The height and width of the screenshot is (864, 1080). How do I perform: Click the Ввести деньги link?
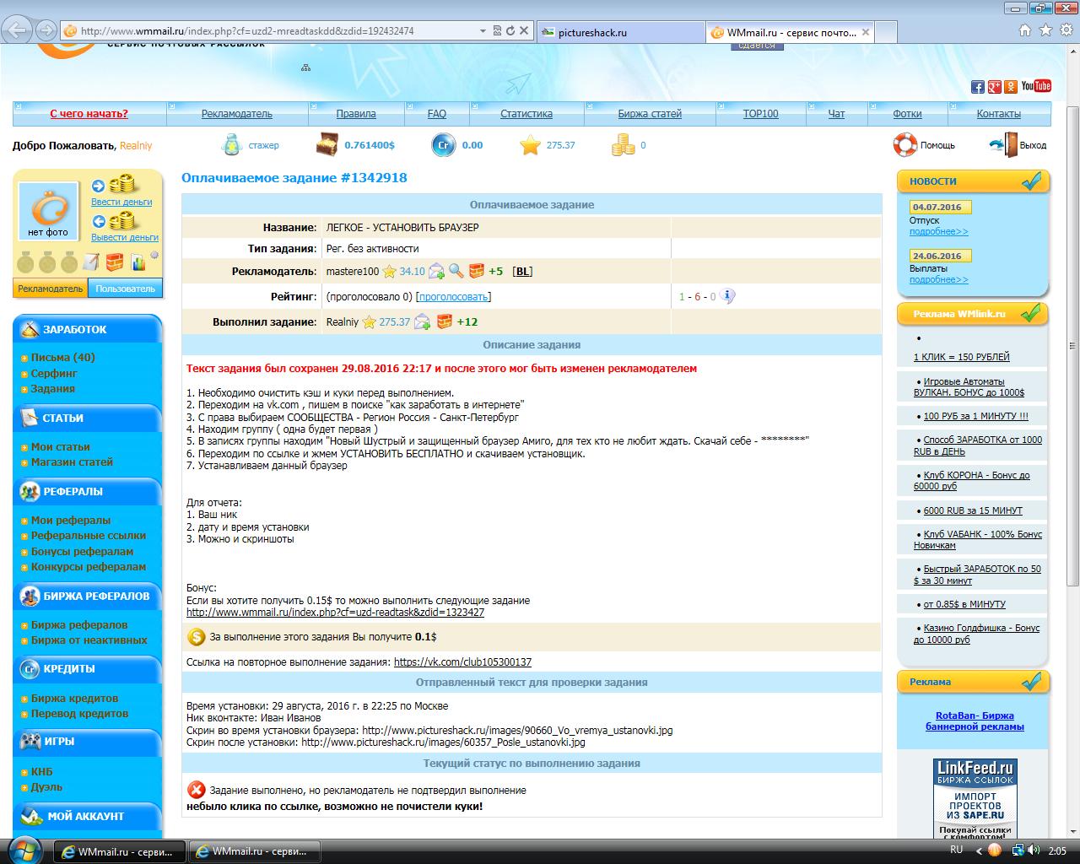click(121, 202)
